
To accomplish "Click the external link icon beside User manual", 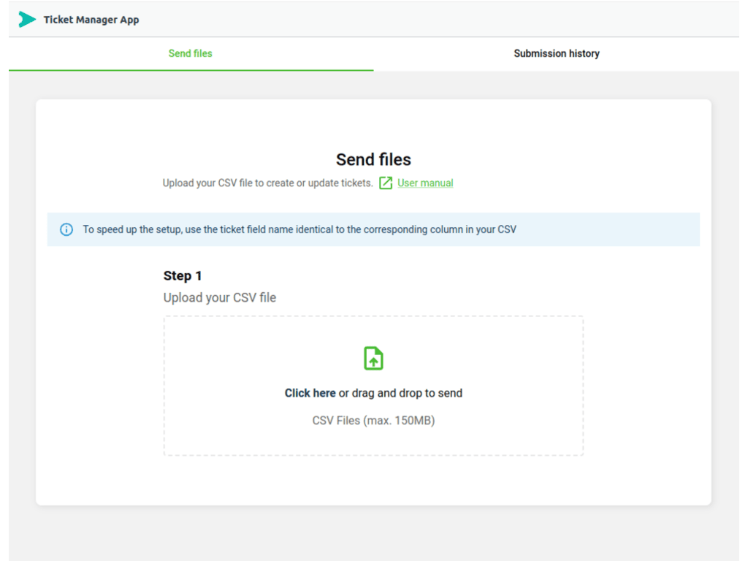I will coord(386,183).
